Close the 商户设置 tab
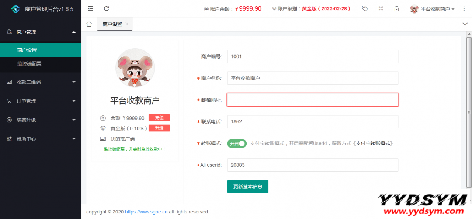Image resolution: width=472 pixels, height=219 pixels. tap(127, 24)
